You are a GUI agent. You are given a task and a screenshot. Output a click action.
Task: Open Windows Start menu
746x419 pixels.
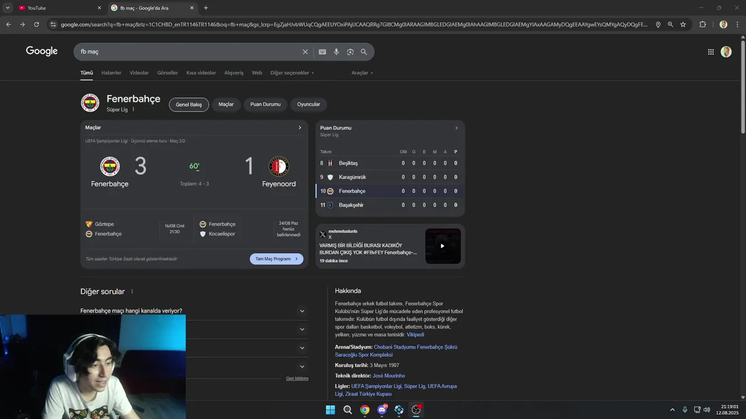(x=330, y=410)
